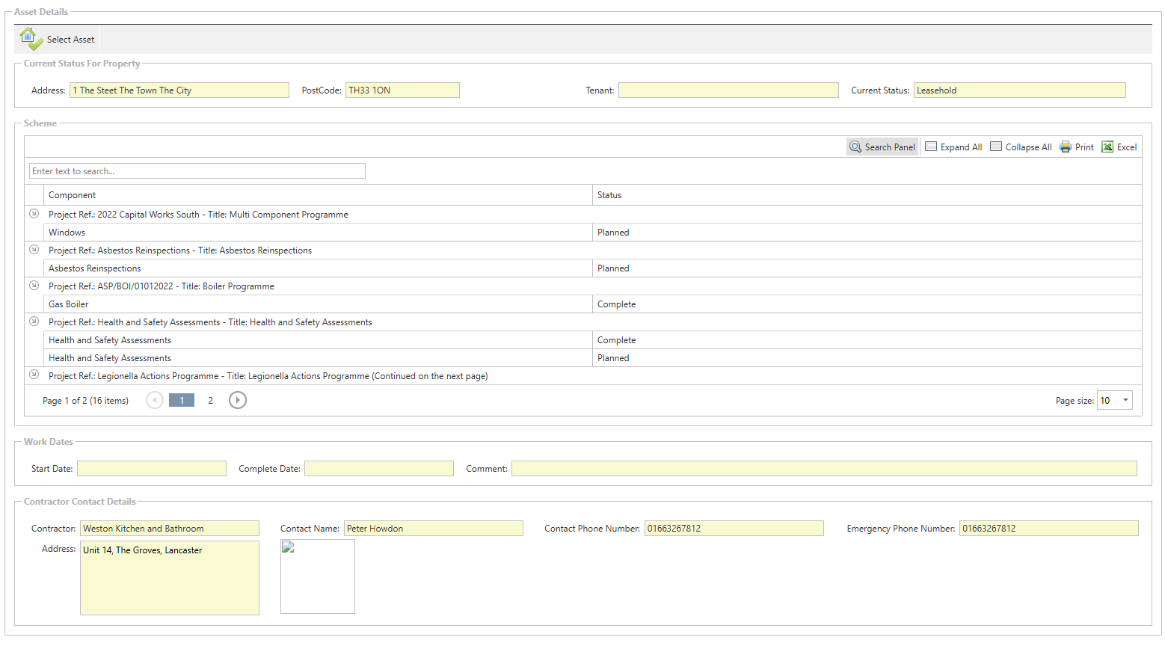Toggle the Search Panel button
The width and height of the screenshot is (1165, 646).
[882, 147]
